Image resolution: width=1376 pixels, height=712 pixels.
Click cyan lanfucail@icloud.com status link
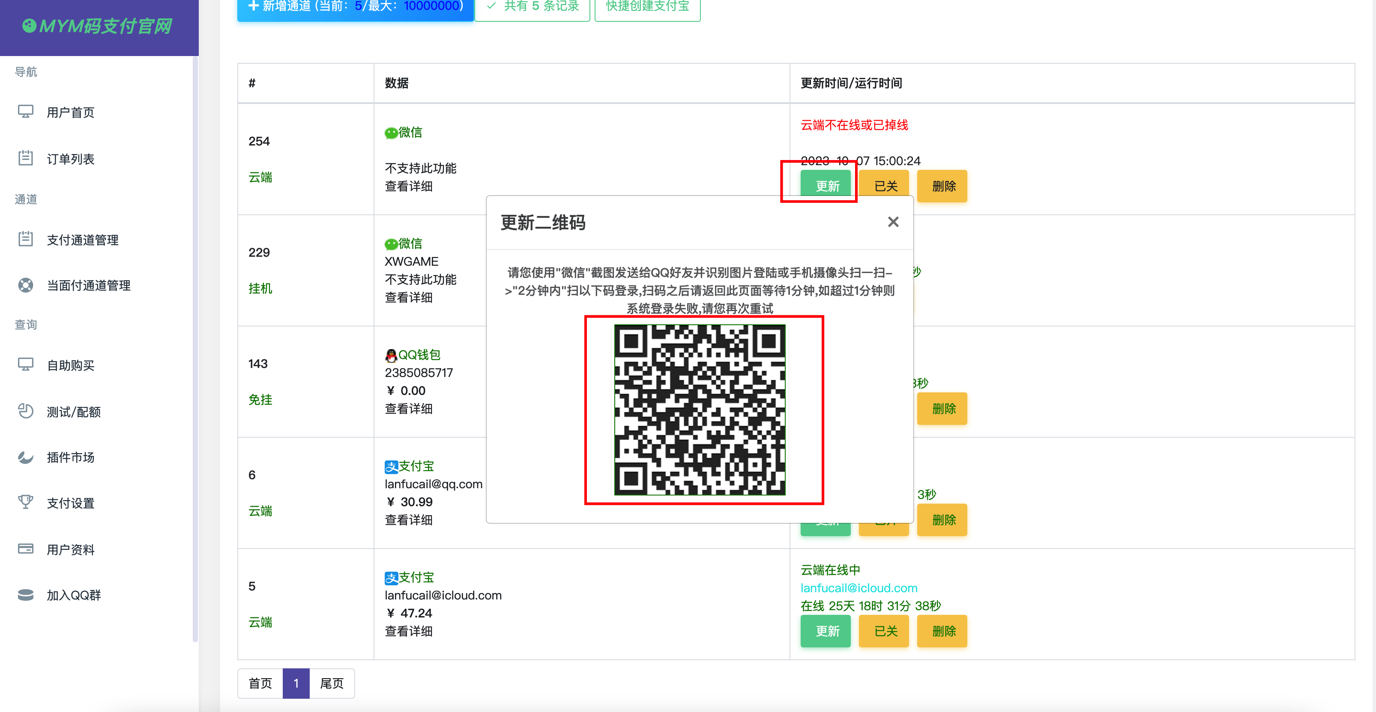coord(859,588)
